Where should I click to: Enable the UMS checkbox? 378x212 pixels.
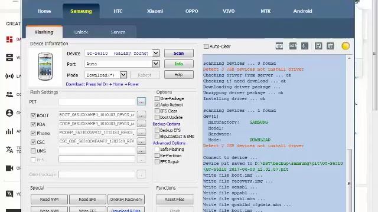coord(33,151)
